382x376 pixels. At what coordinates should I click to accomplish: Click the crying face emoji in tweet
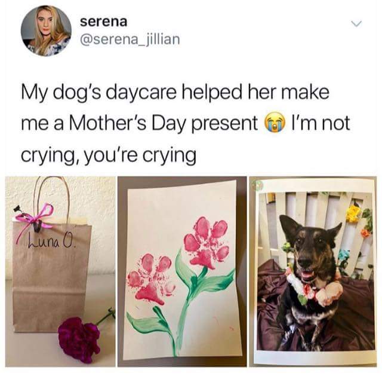tap(274, 123)
